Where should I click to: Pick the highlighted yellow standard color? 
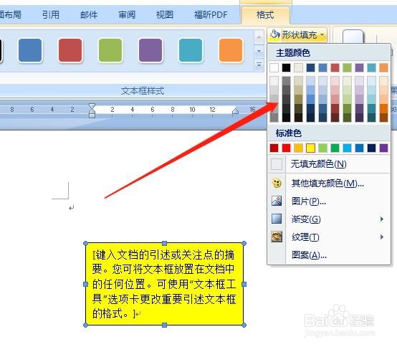[310, 148]
